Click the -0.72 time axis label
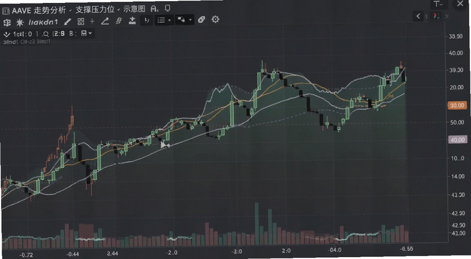The image size is (471, 259). 26,255
